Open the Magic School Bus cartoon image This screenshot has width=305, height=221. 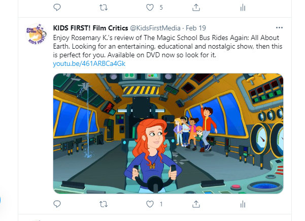point(168,133)
